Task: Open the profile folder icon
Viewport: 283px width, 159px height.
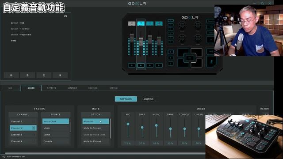Action: pyautogui.click(x=65, y=16)
